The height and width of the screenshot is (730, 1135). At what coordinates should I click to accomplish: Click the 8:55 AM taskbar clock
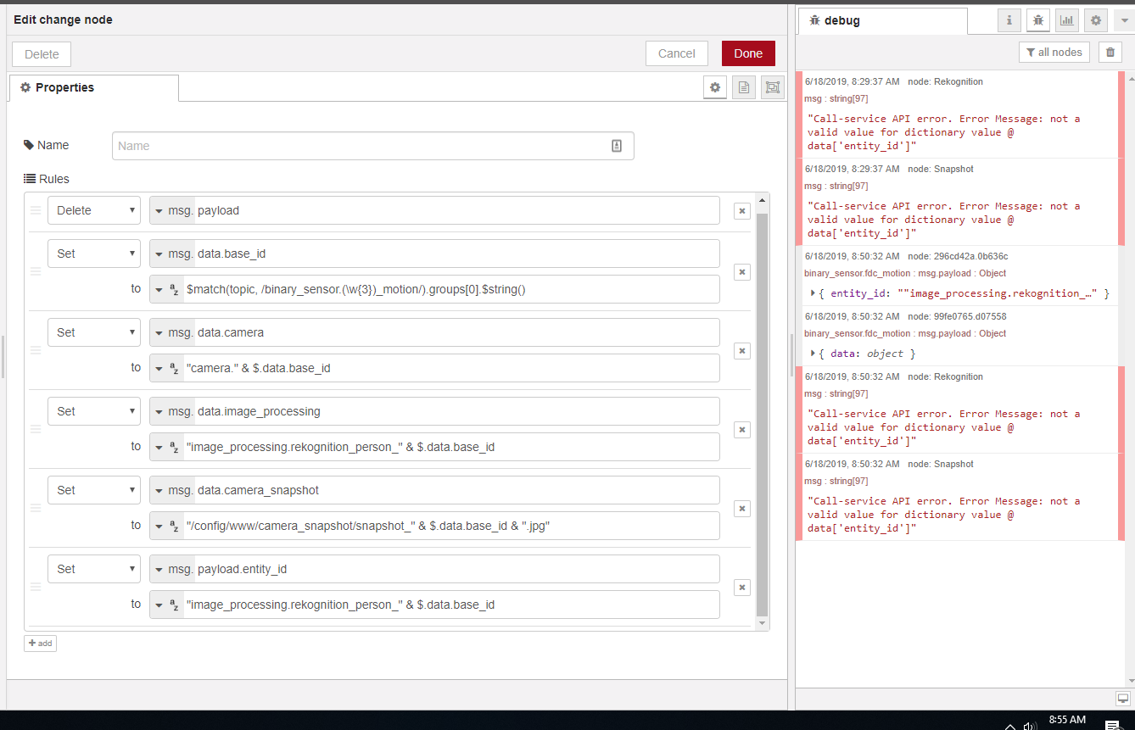tap(1067, 720)
